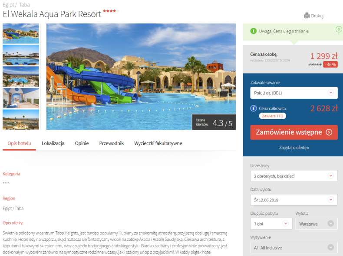This screenshot has width=343, height=256.
Task: Select the Wycieczki fakultatywne tab
Action: tap(158, 143)
